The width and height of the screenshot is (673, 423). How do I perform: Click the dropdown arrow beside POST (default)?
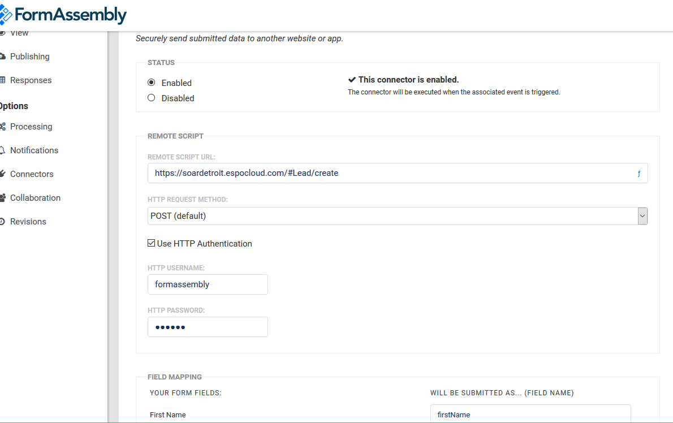pyautogui.click(x=642, y=216)
